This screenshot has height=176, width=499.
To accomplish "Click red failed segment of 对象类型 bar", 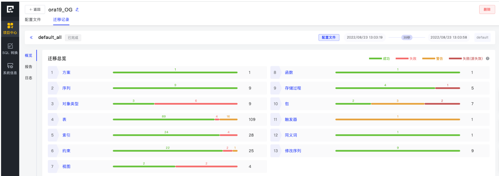I will [196, 104].
